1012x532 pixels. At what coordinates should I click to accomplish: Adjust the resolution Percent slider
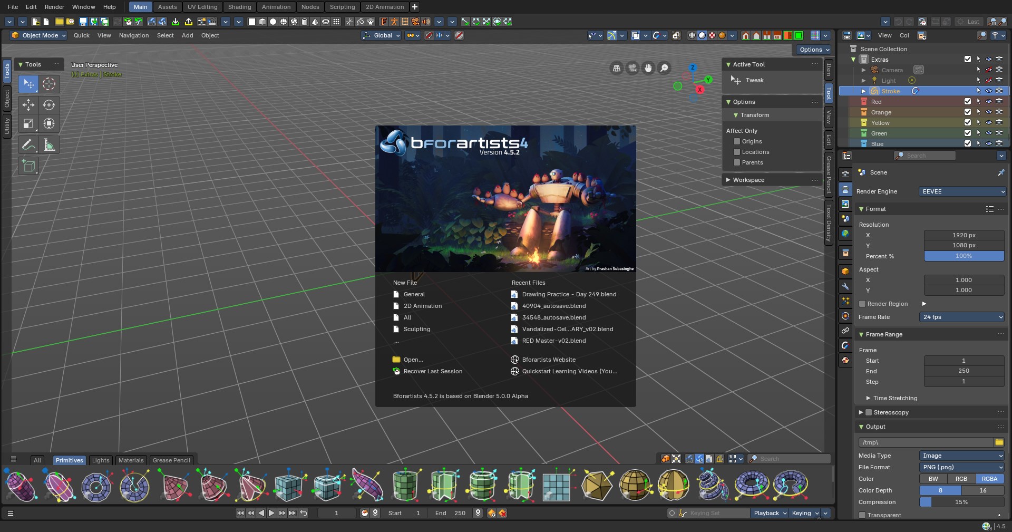964,256
